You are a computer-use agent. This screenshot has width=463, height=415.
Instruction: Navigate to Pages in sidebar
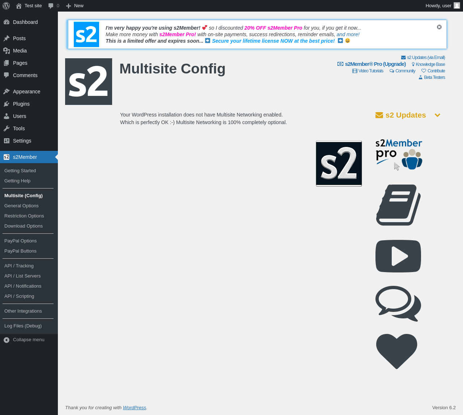[x=29, y=63]
